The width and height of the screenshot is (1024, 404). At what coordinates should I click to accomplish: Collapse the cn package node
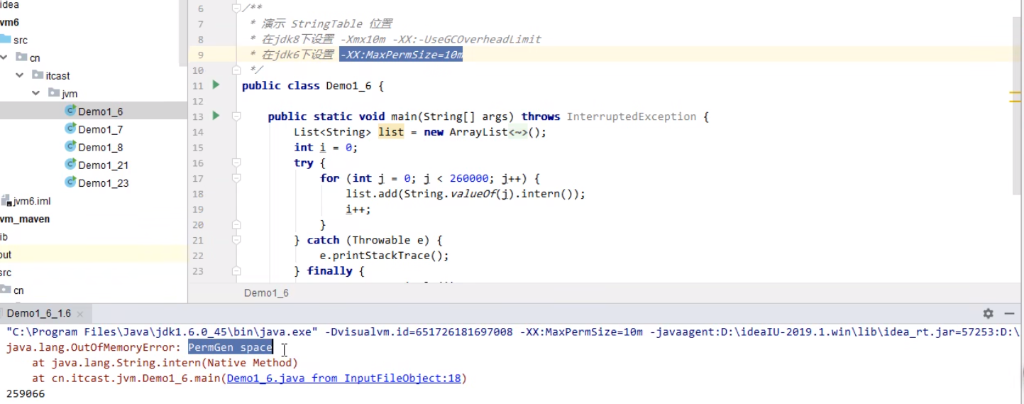(x=4, y=58)
